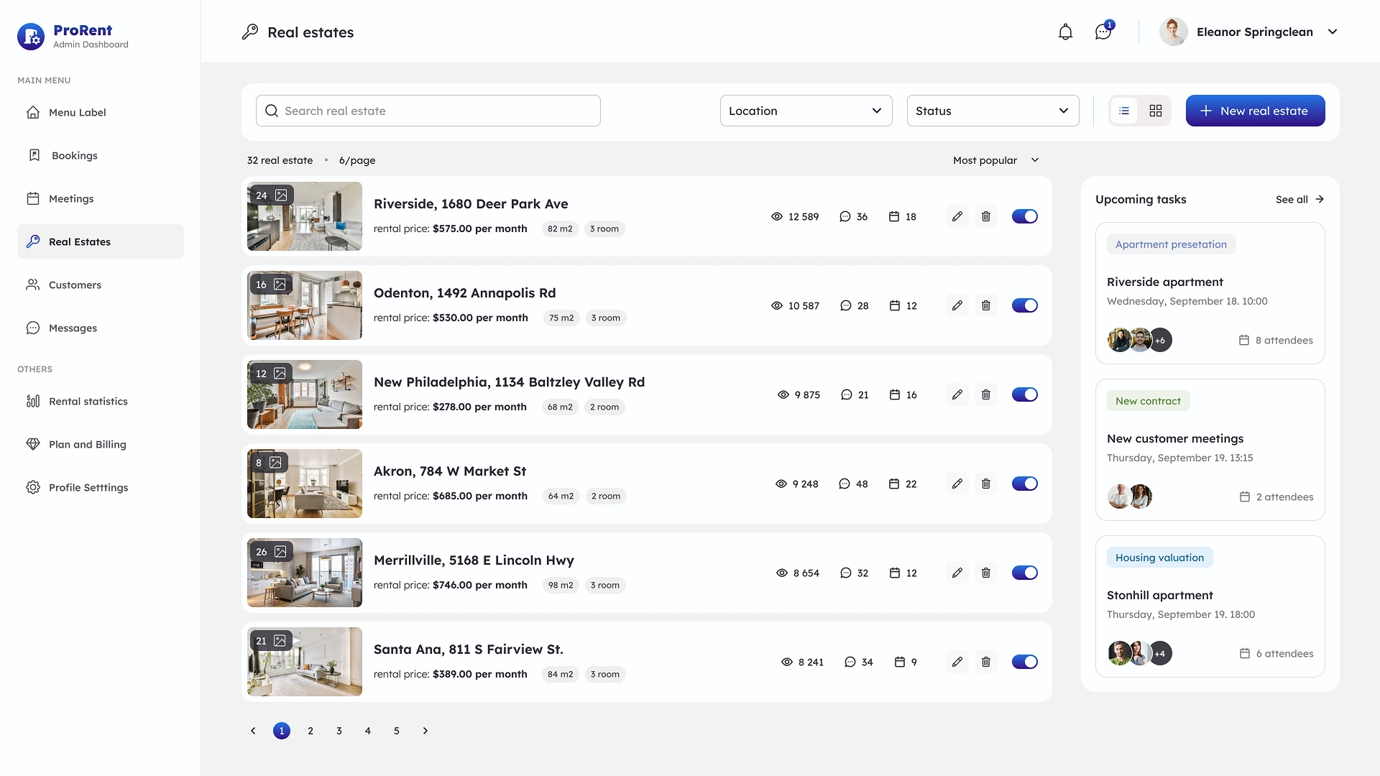
Task: Delete the Akron, 784 W Market St listing
Action: pyautogui.click(x=985, y=484)
